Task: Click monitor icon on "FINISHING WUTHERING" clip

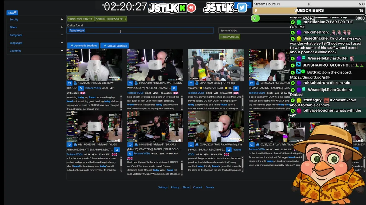Action: pos(130,83)
